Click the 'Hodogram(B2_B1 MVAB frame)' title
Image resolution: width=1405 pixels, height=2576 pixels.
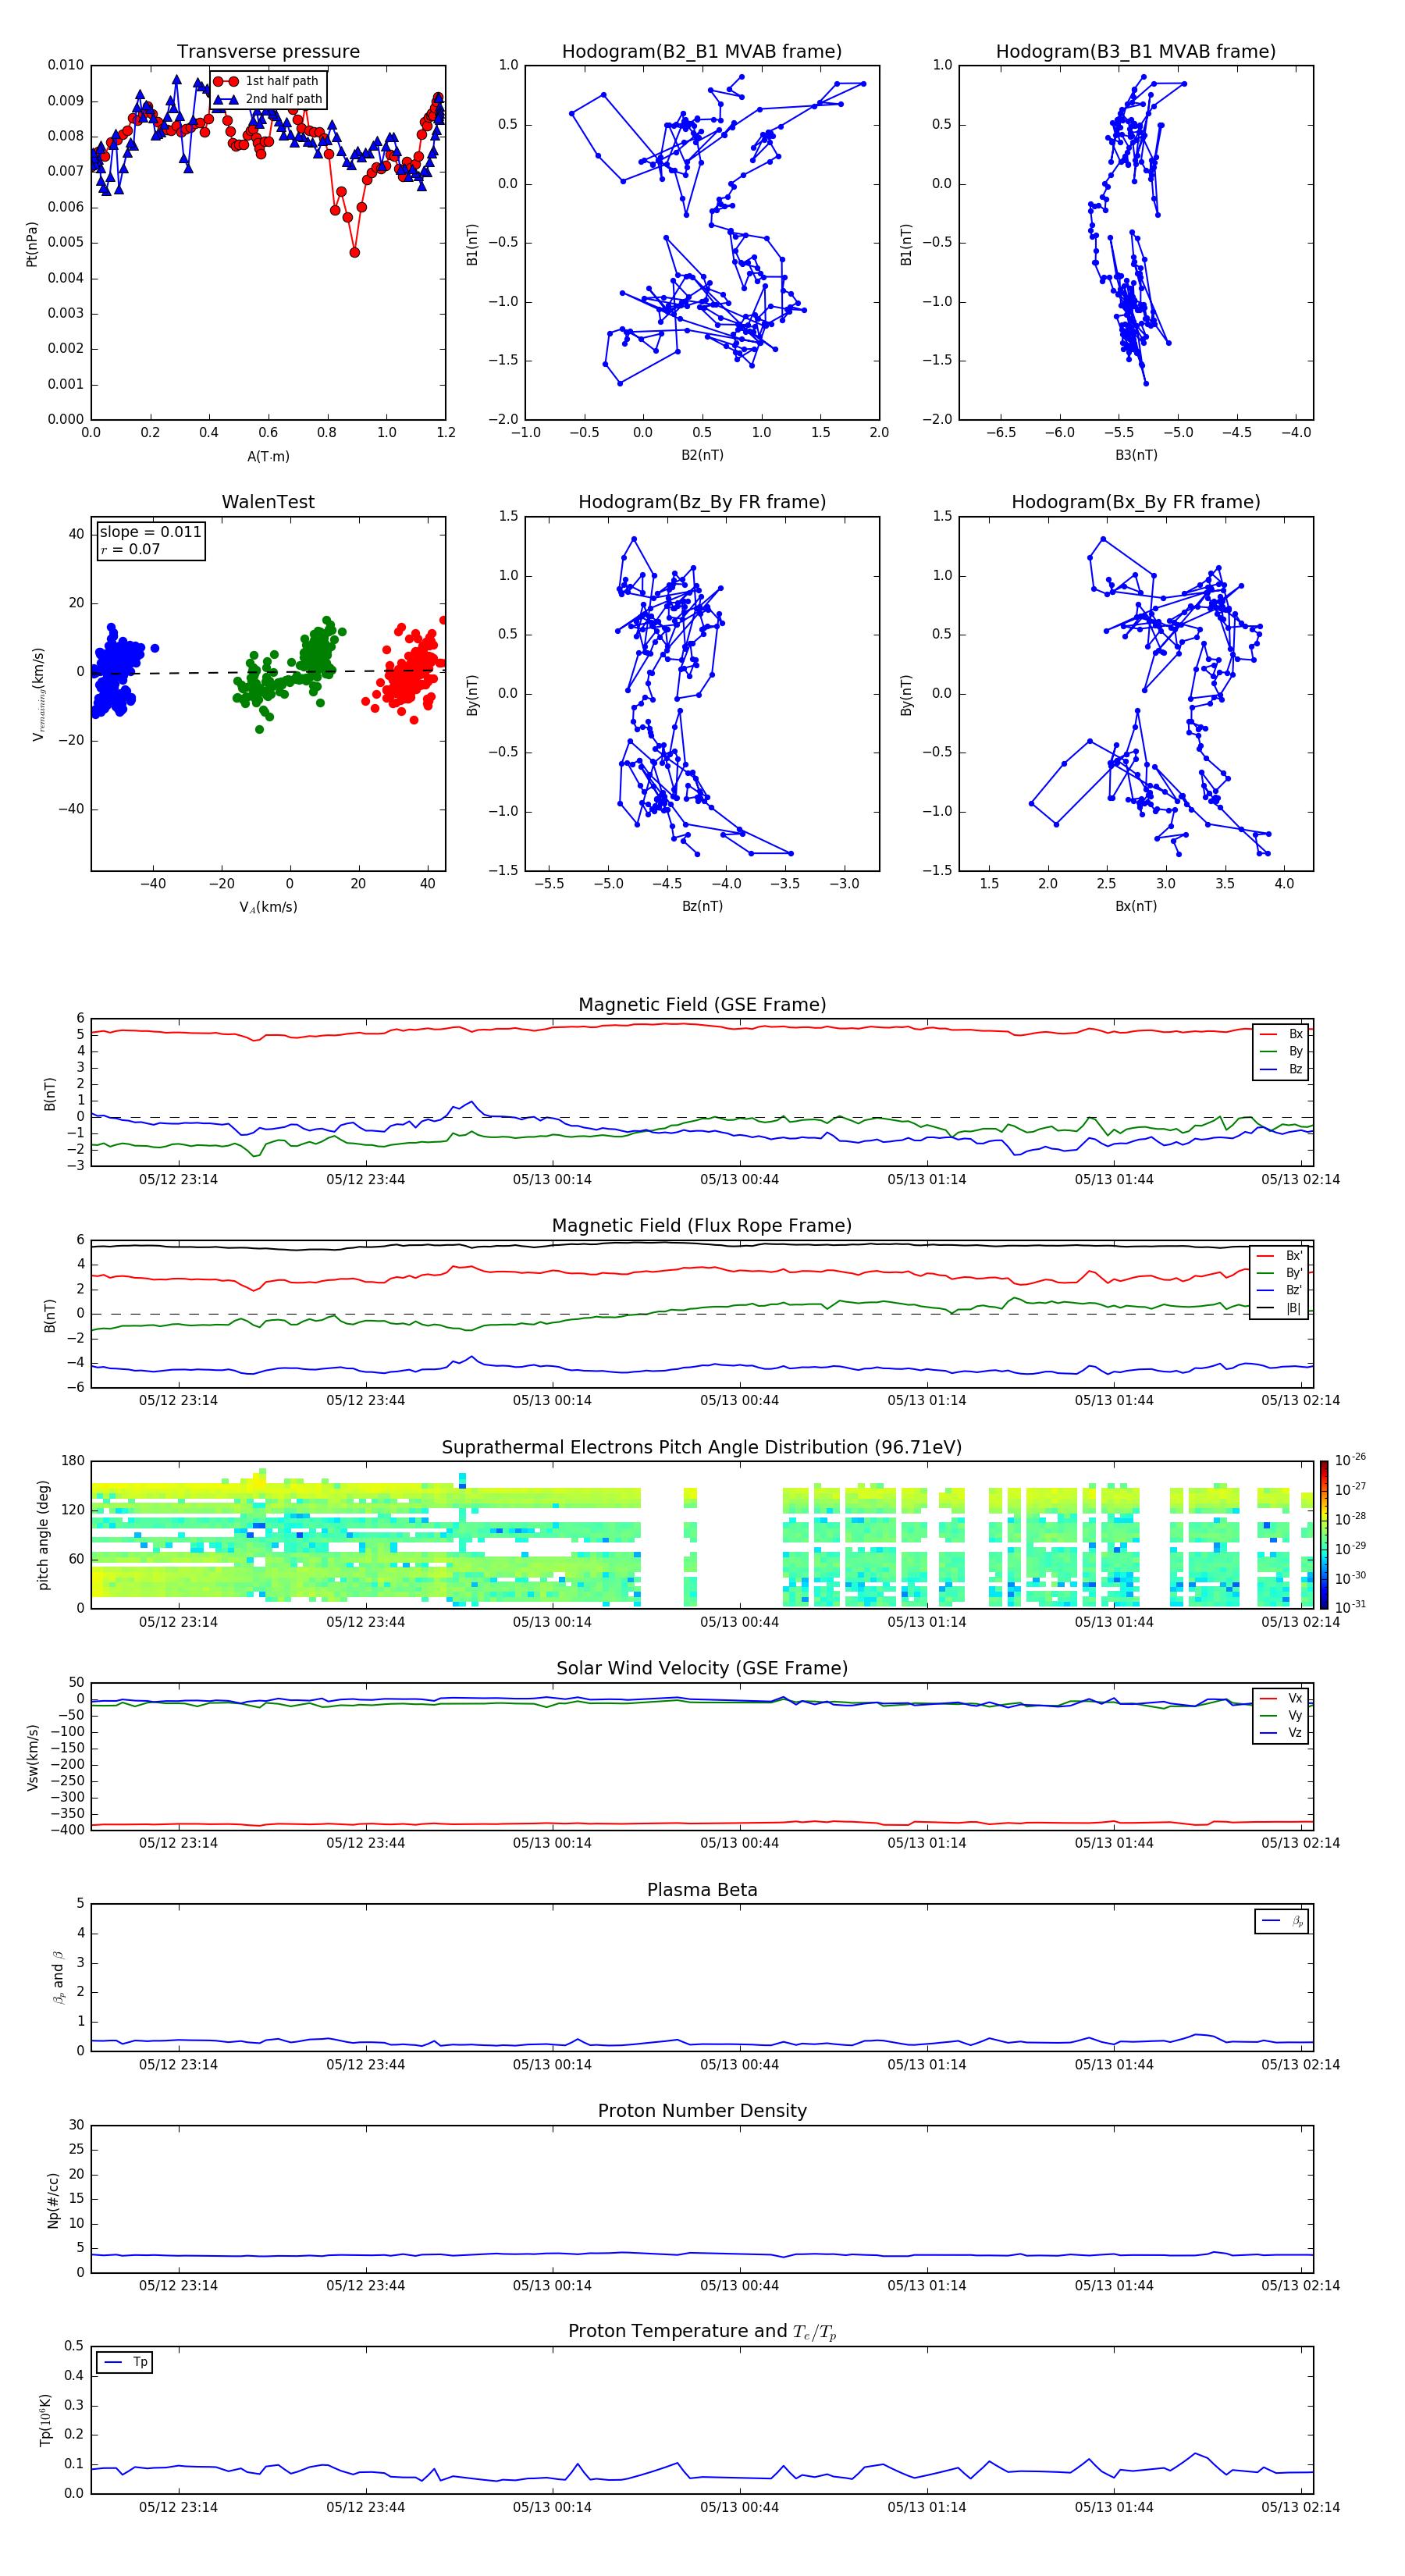coord(702,51)
